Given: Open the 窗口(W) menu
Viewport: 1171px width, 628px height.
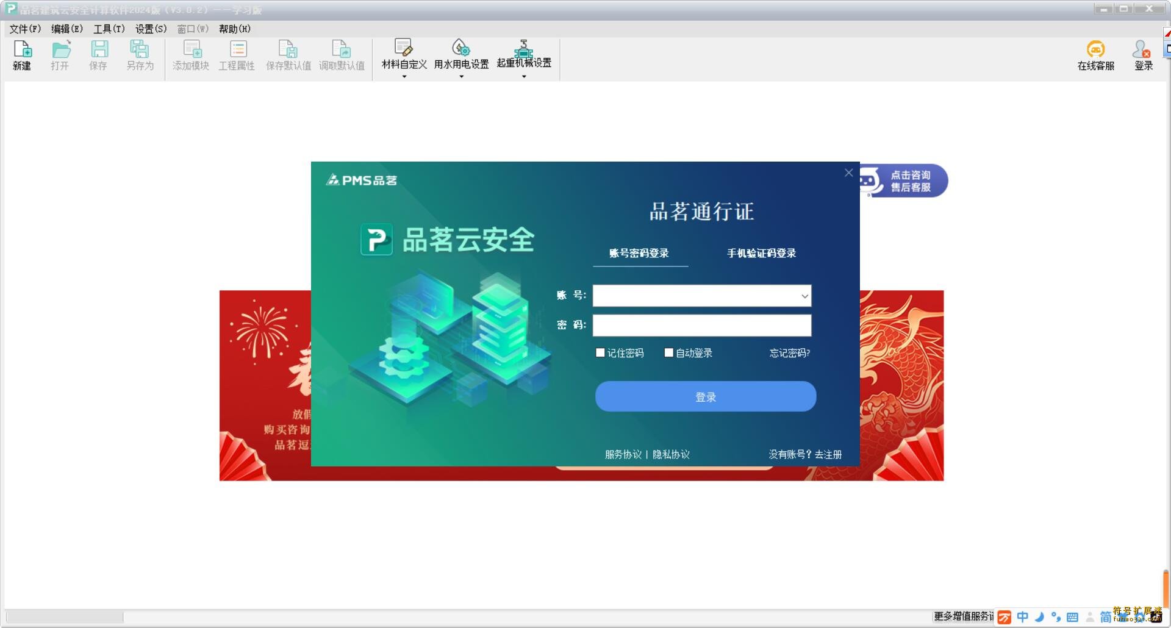Looking at the screenshot, I should point(193,29).
